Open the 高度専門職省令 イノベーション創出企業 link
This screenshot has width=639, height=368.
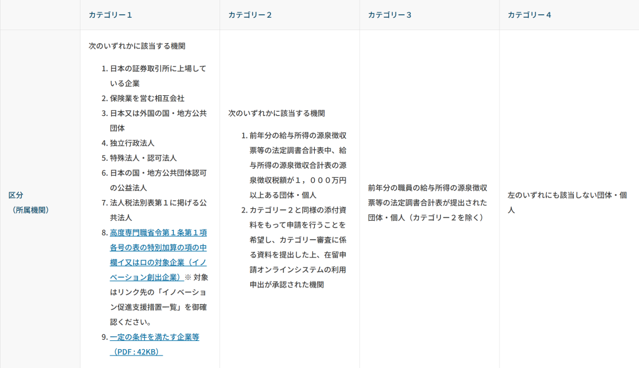click(x=158, y=247)
